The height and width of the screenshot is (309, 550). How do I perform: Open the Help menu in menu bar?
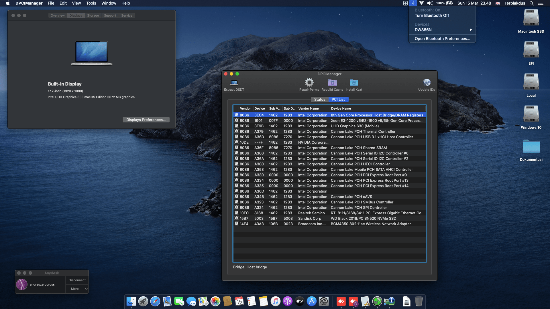125,3
